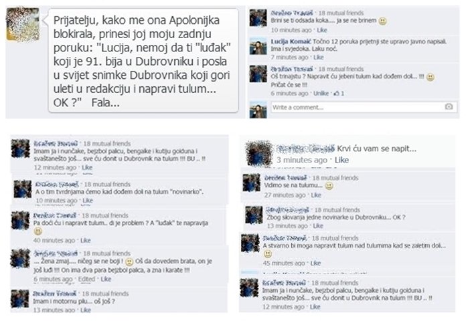Like the 'Krvi ću vam se napit' comment

[x=341, y=160]
